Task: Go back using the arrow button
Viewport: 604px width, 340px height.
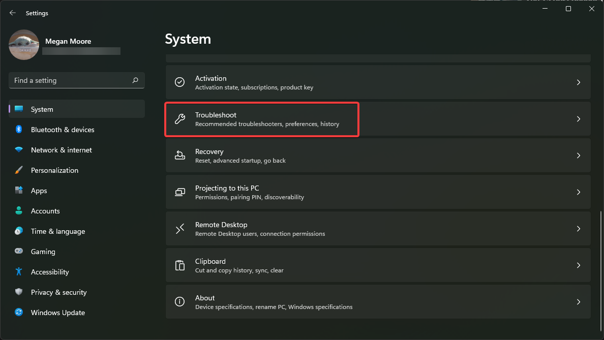Action: [x=12, y=12]
